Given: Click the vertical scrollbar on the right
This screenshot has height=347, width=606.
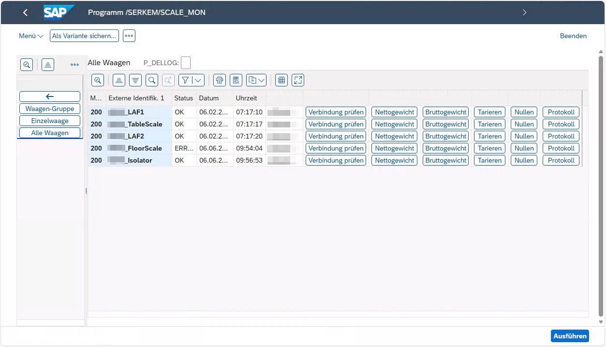Looking at the screenshot, I should (601, 183).
